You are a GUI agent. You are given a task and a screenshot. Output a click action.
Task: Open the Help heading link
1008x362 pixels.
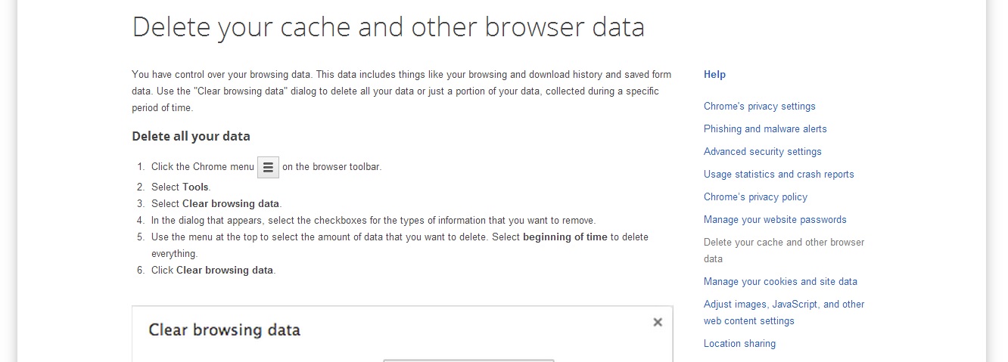pyautogui.click(x=714, y=75)
